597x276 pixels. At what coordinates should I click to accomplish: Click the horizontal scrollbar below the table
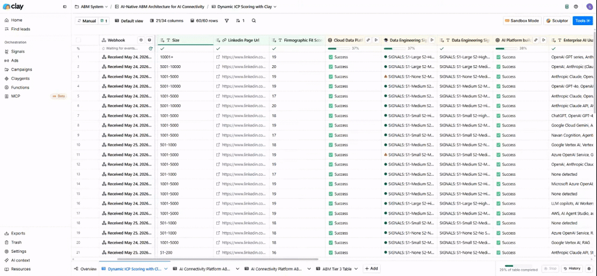[x=217, y=259]
